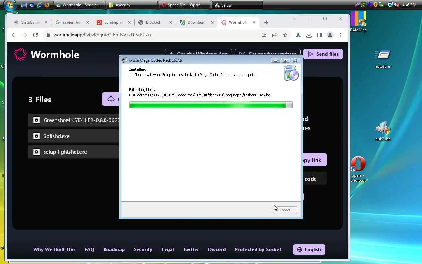Click install app icon in address bar
The height and width of the screenshot is (264, 422).
coord(264,35)
